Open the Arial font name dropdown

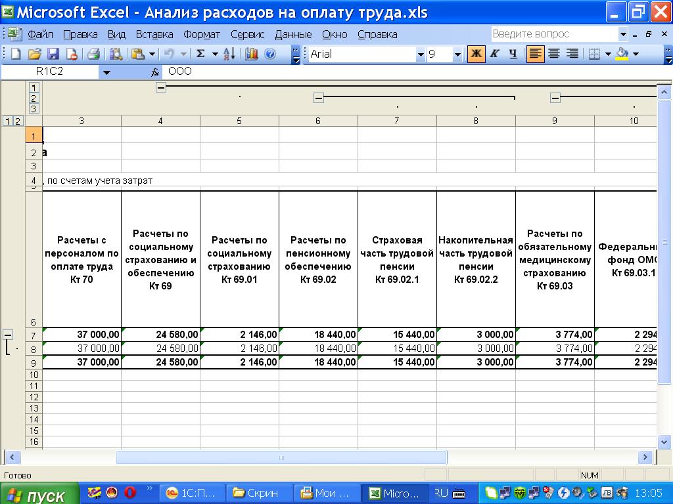[421, 55]
